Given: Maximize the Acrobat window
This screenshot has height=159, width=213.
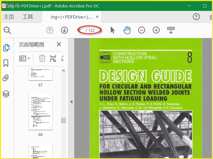Looking at the screenshot, I should [205, 6].
